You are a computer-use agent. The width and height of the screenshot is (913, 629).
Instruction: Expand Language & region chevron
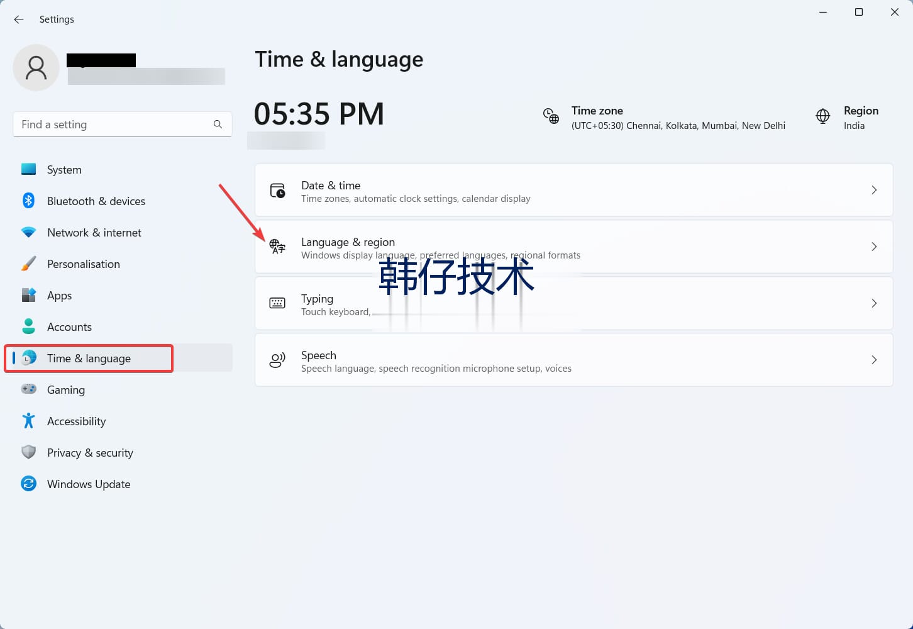tap(874, 247)
